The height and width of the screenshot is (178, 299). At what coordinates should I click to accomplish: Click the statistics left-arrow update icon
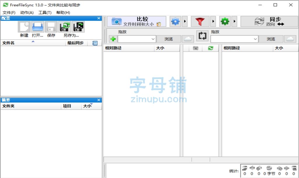(252, 168)
